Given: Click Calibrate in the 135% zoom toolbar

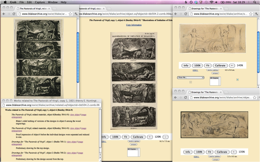Looking at the screenshot, I should 222,152.
